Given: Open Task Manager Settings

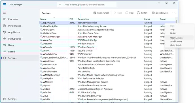Looking at the screenshot, I should click(x=12, y=99).
